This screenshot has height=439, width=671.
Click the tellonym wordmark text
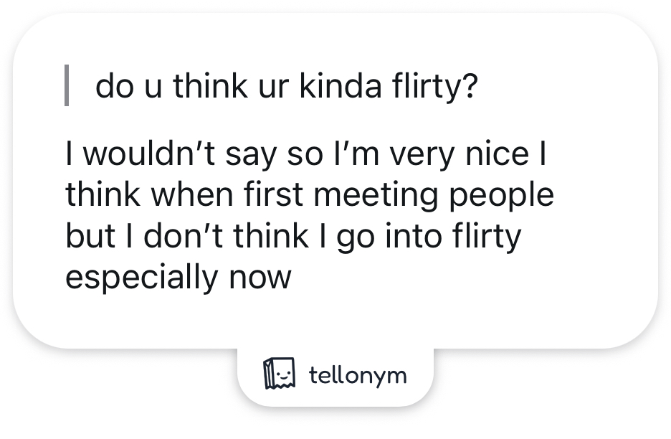point(357,374)
